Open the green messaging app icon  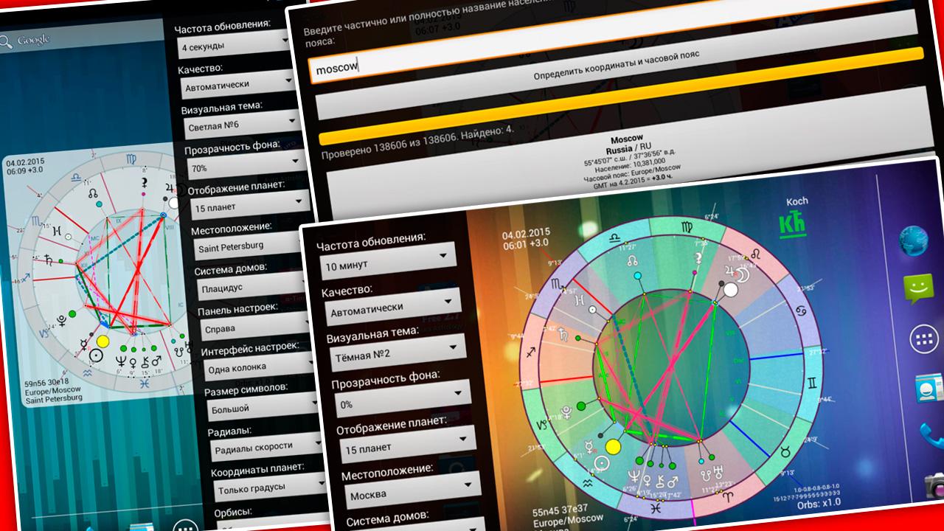919,289
